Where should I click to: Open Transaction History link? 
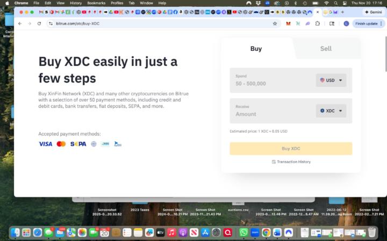(x=293, y=162)
